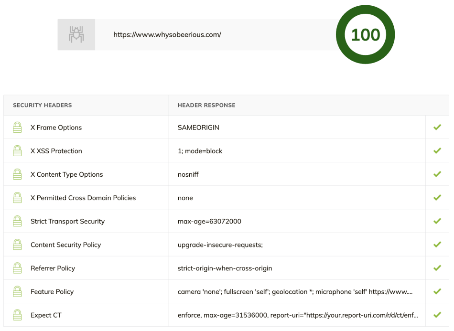
Task: Select the padlock icon for X Frame Options
Action: point(17,127)
